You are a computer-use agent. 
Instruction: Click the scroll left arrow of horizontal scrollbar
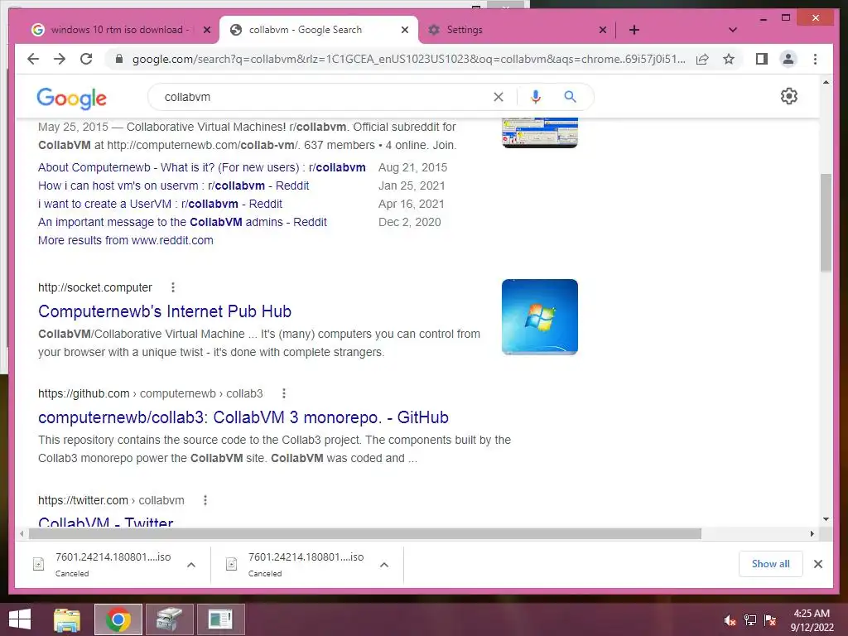[x=22, y=534]
